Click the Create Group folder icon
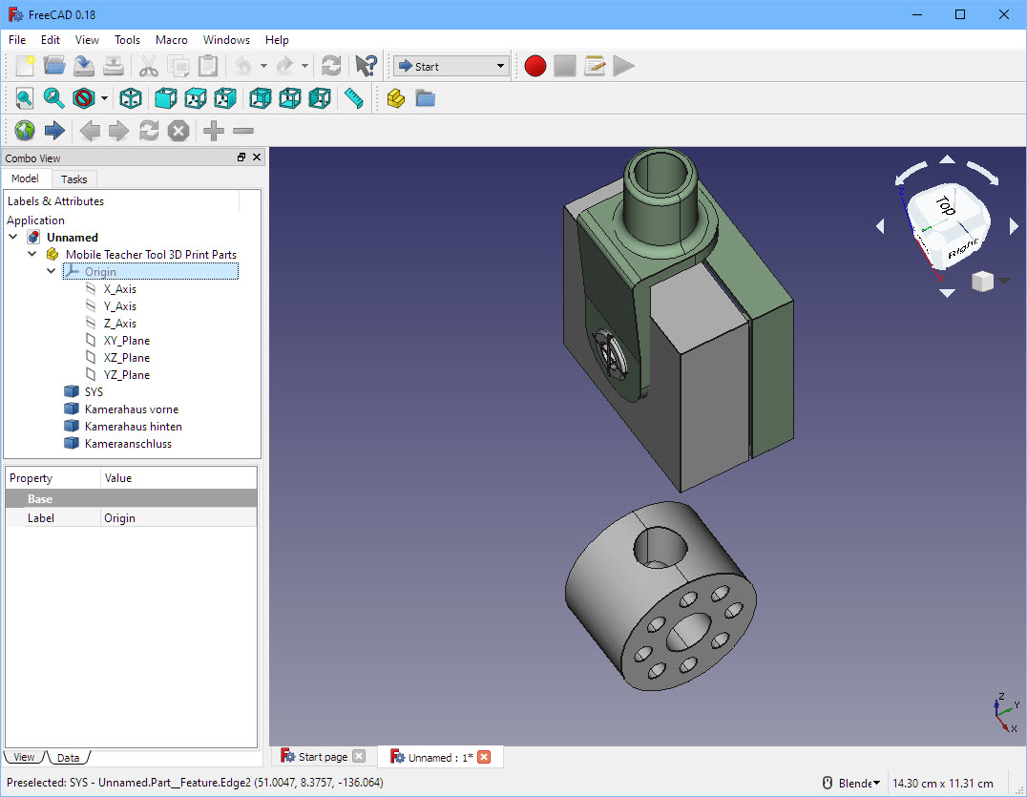This screenshot has width=1027, height=797. tap(426, 97)
